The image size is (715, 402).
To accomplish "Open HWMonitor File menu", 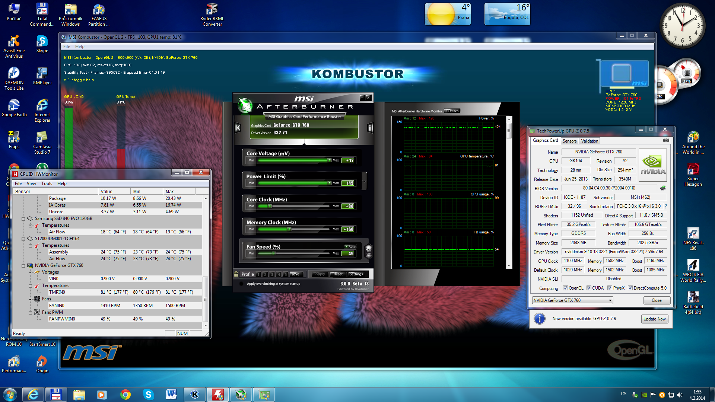I will (x=18, y=184).
